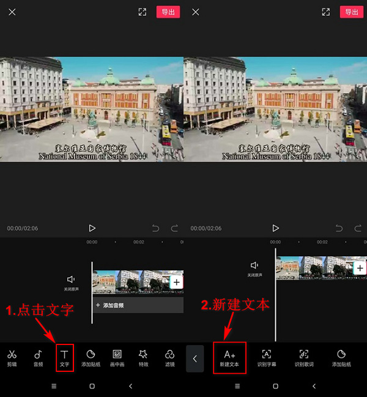Mute original sound 关闭原声 in left screen
The width and height of the screenshot is (367, 397).
pyautogui.click(x=71, y=283)
